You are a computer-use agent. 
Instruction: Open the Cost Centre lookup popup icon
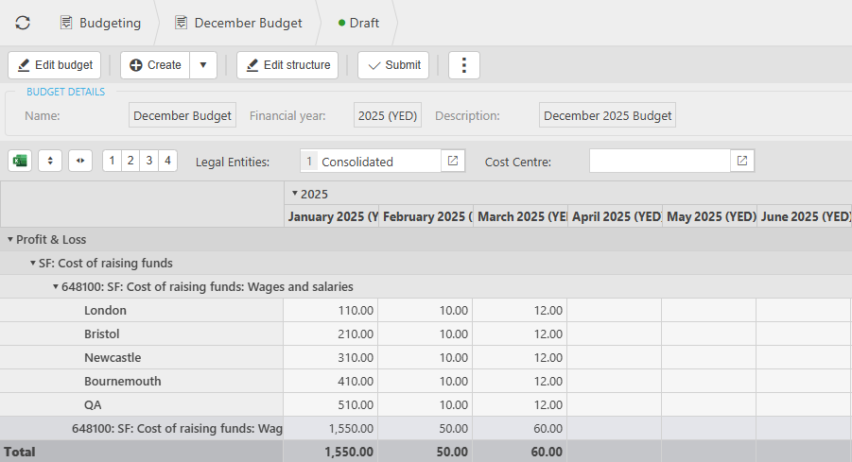(742, 161)
